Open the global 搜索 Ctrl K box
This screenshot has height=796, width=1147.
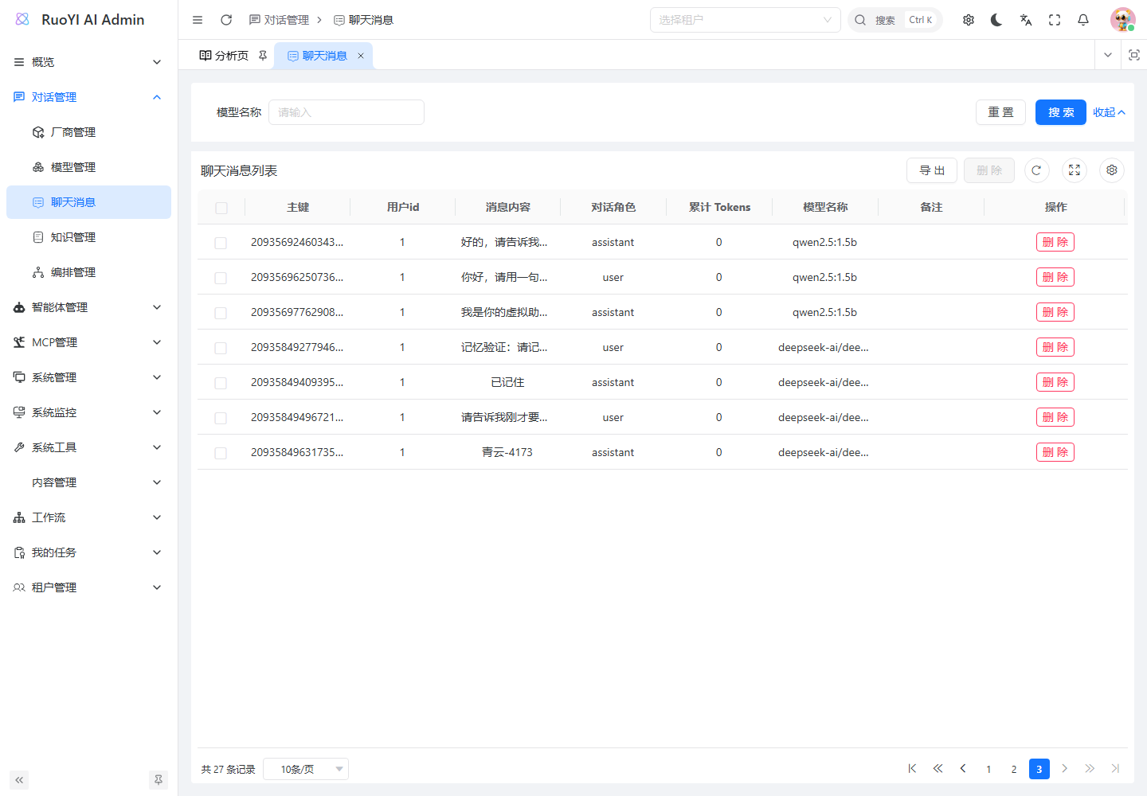[x=895, y=20]
